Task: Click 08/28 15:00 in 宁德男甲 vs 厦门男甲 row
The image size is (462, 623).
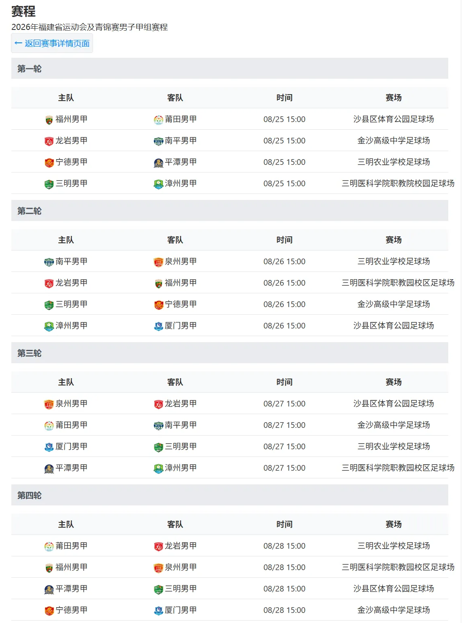Action: pos(285,610)
